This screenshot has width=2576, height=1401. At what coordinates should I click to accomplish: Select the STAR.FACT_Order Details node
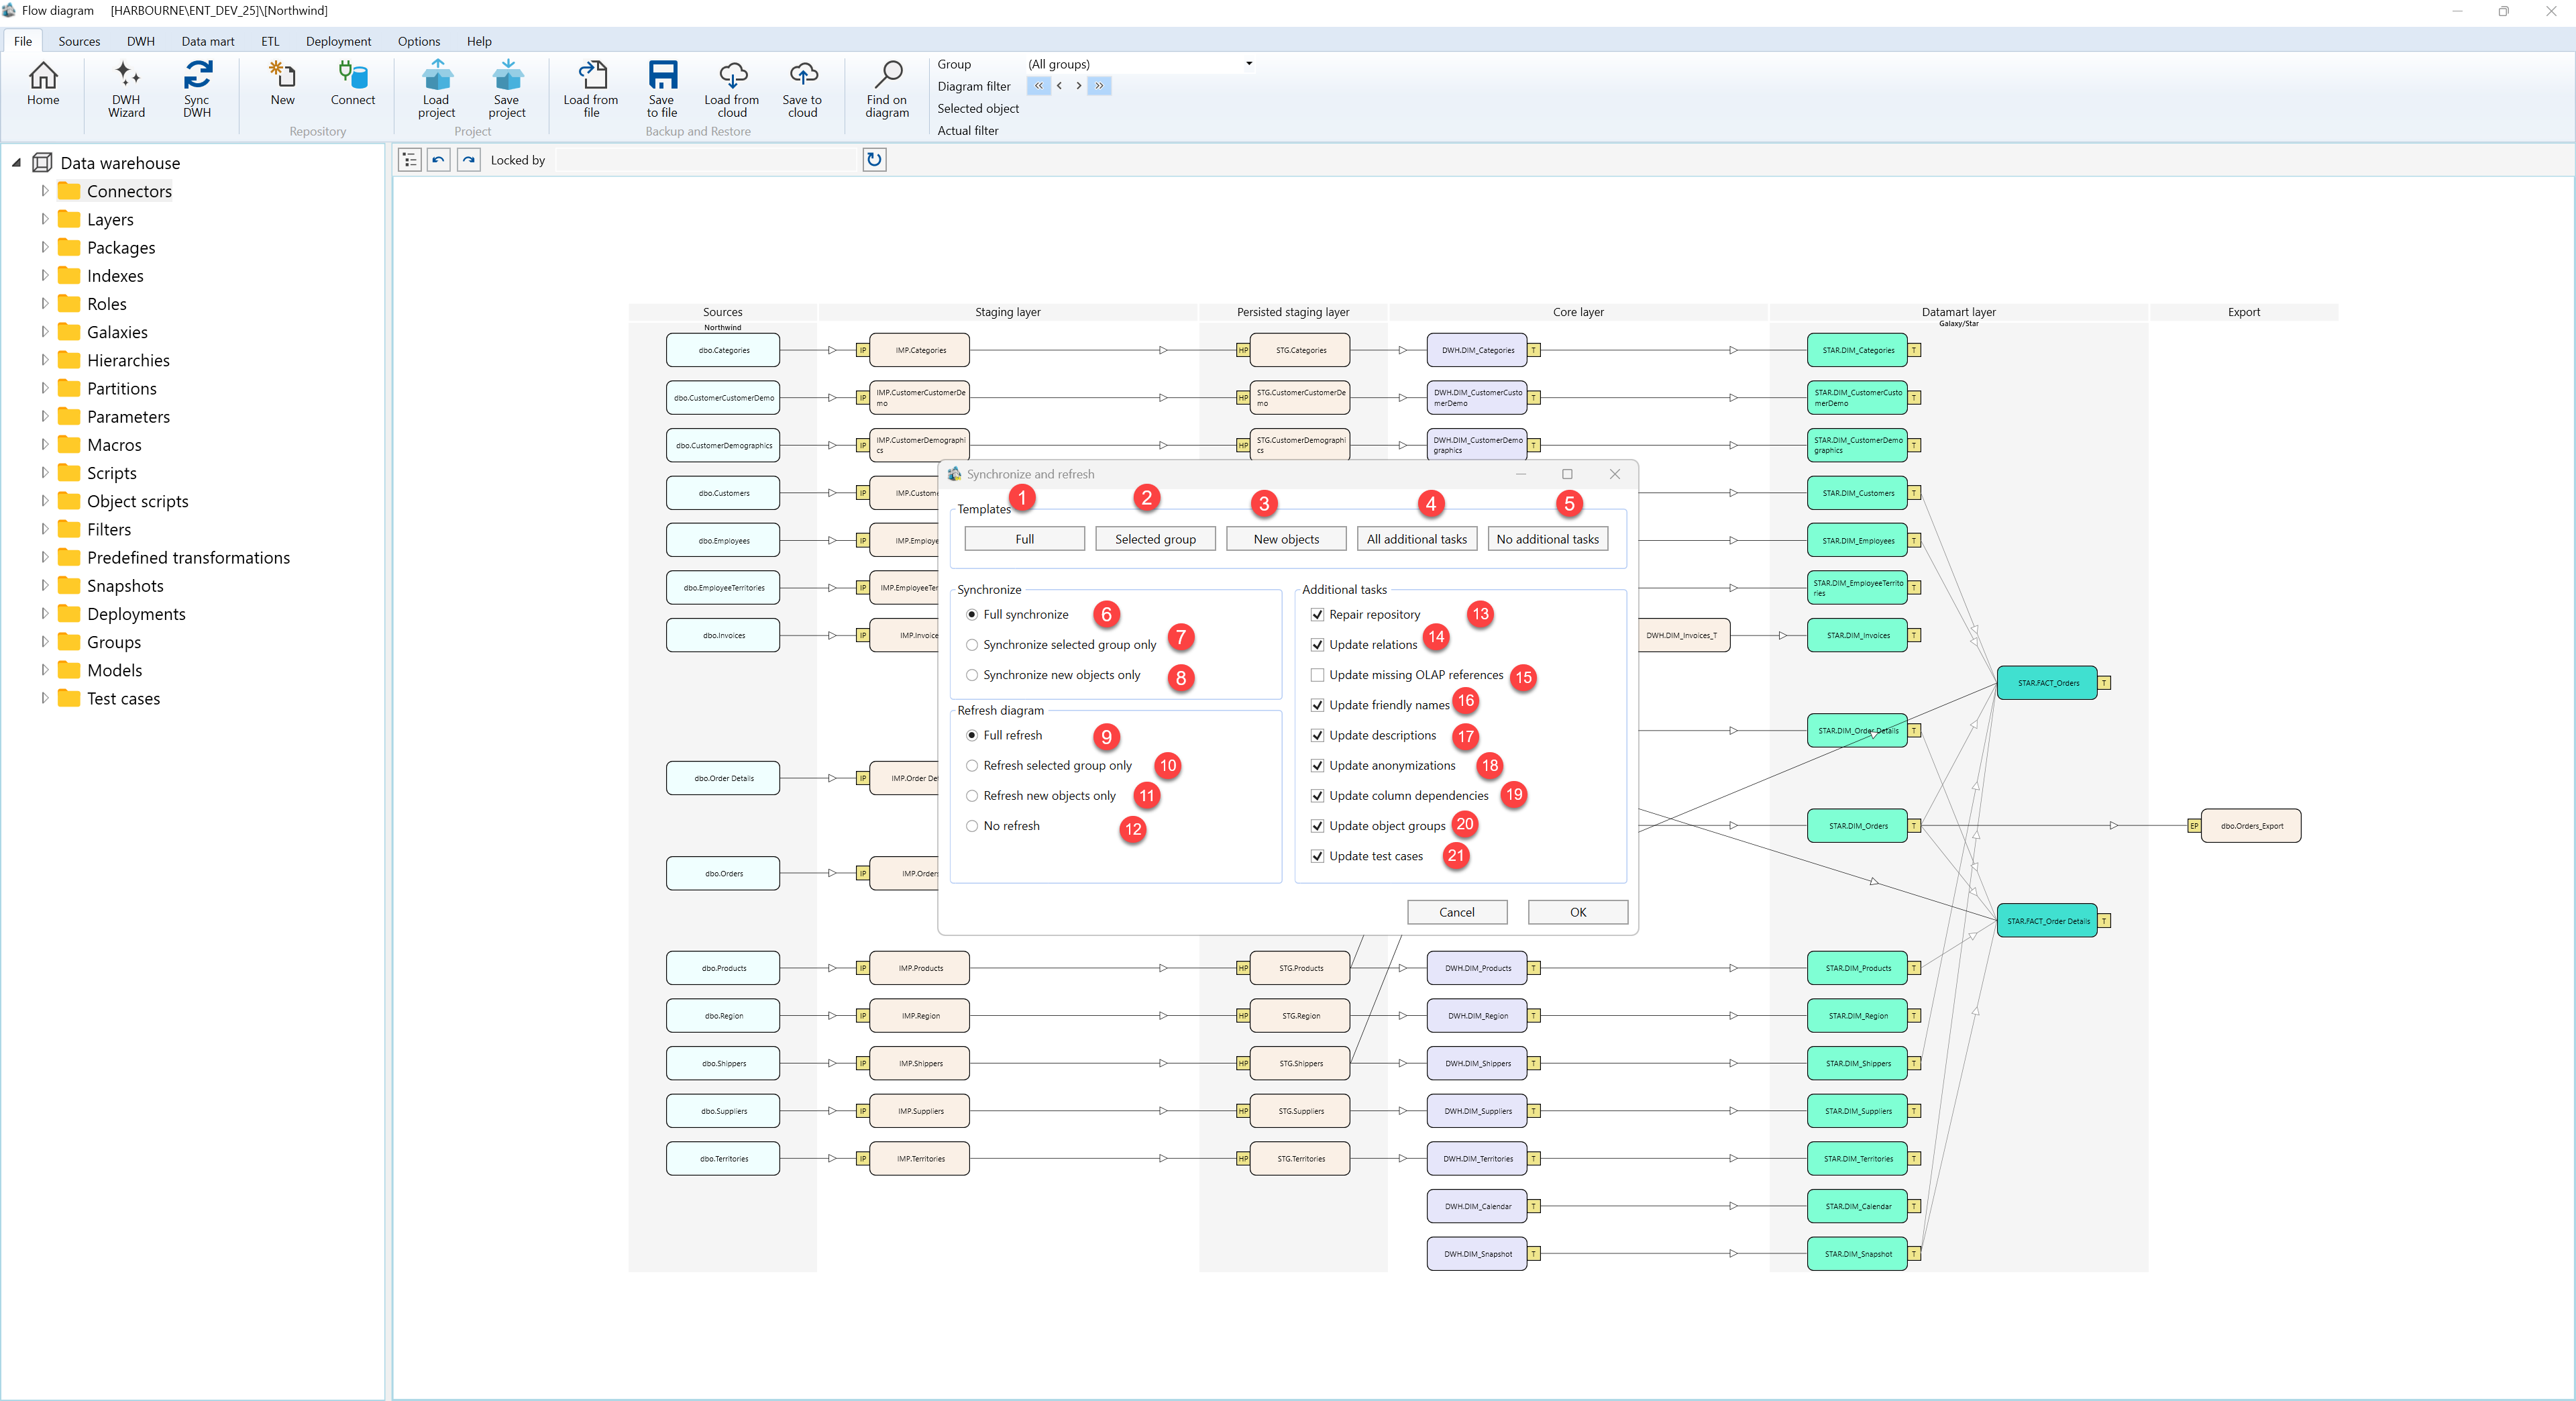click(2047, 921)
